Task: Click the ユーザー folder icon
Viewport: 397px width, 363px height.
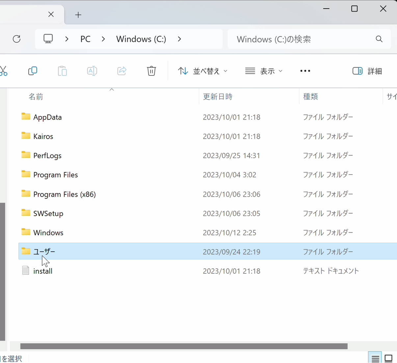Action: click(x=26, y=251)
